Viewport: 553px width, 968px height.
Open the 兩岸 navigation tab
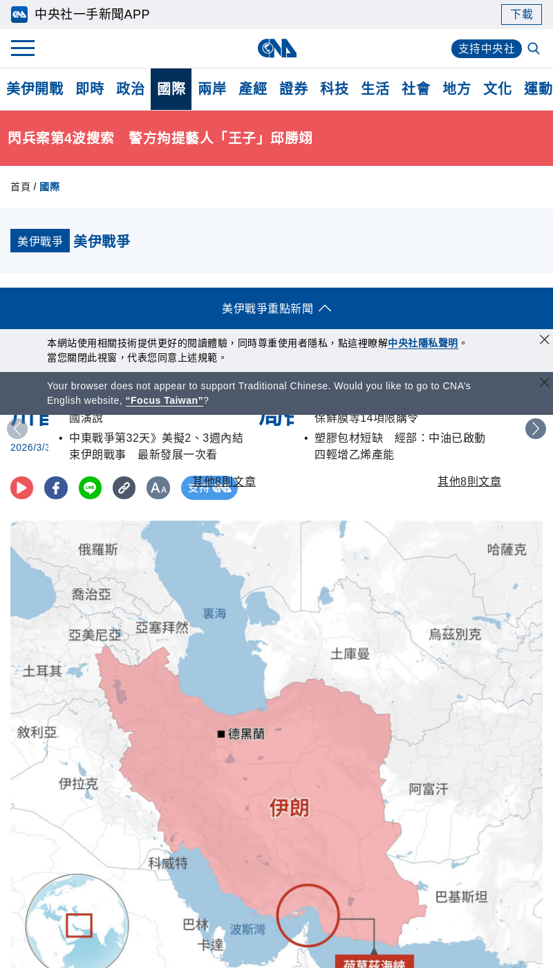pyautogui.click(x=212, y=89)
